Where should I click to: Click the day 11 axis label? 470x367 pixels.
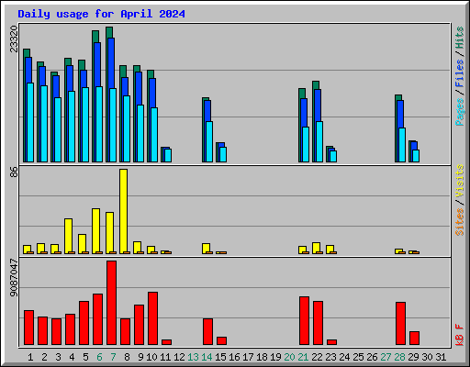pos(165,357)
